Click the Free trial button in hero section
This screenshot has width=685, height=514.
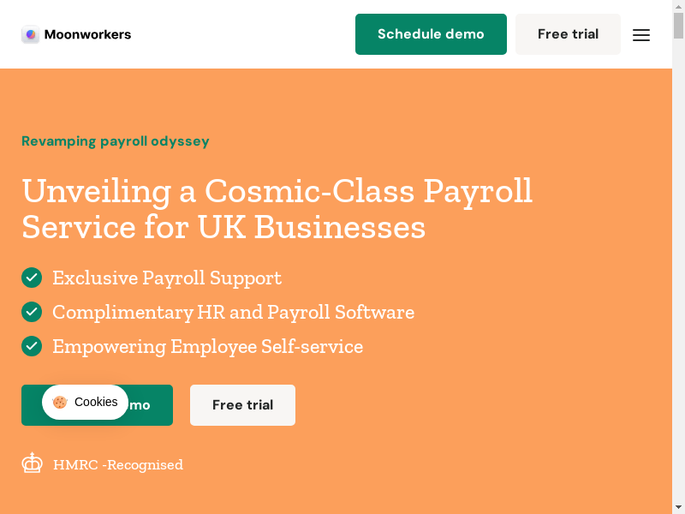click(x=242, y=405)
